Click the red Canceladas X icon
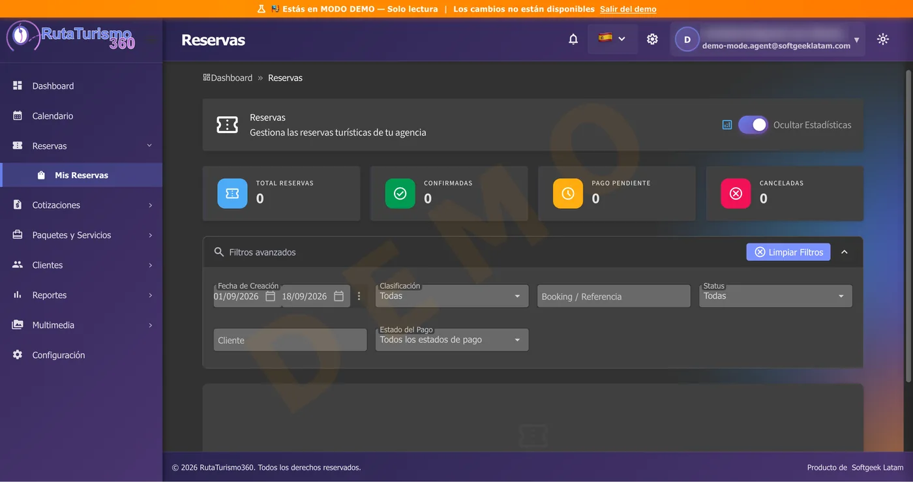This screenshot has height=482, width=913. point(736,193)
